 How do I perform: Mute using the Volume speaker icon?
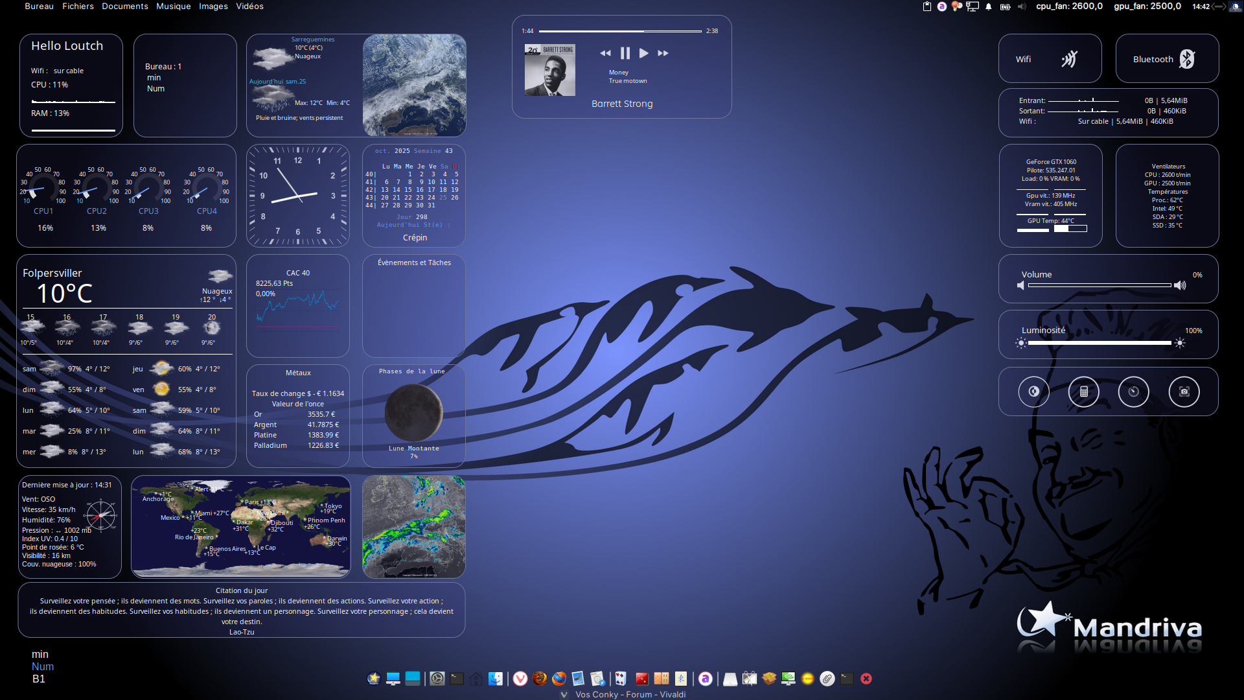coord(1021,286)
